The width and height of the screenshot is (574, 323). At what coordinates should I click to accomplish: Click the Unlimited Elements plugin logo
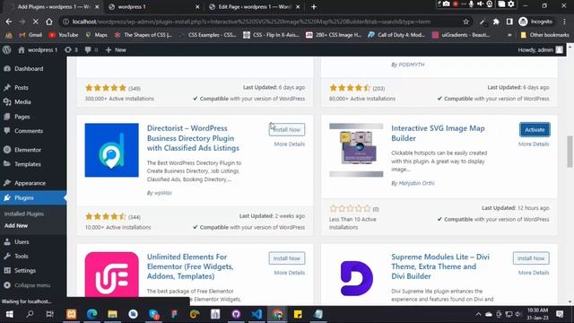[x=111, y=275]
